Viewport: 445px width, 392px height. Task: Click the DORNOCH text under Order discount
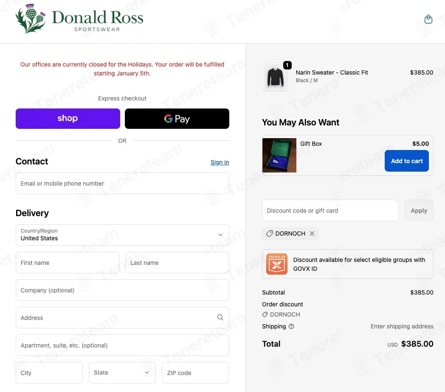pyautogui.click(x=285, y=314)
